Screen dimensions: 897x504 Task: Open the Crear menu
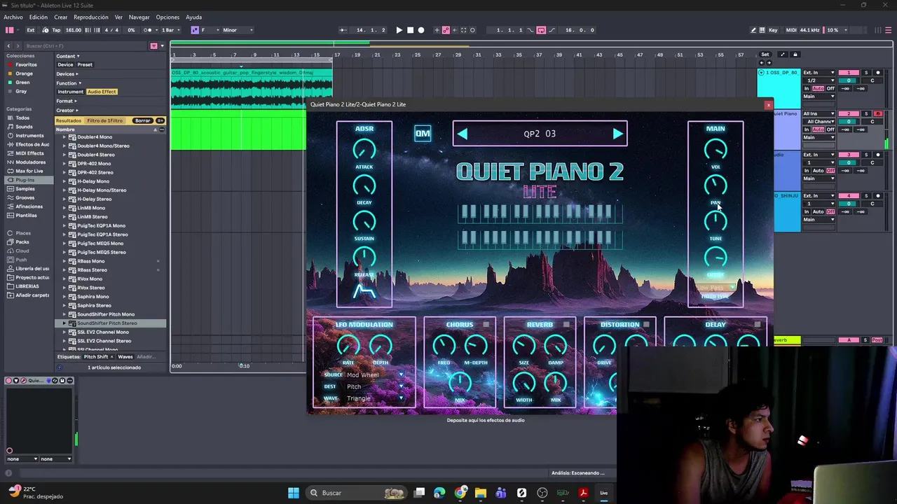pos(61,17)
